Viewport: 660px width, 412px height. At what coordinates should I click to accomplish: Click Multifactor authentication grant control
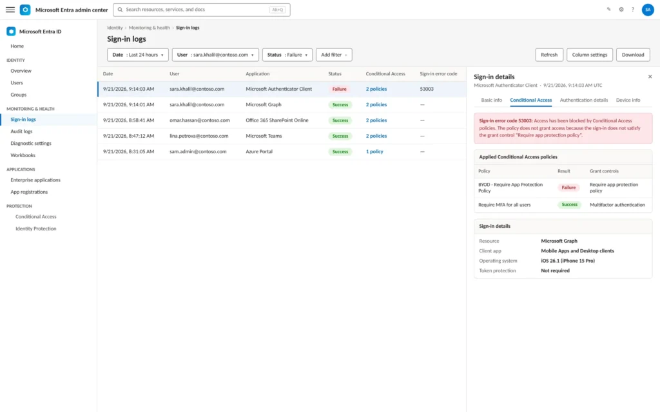point(617,205)
